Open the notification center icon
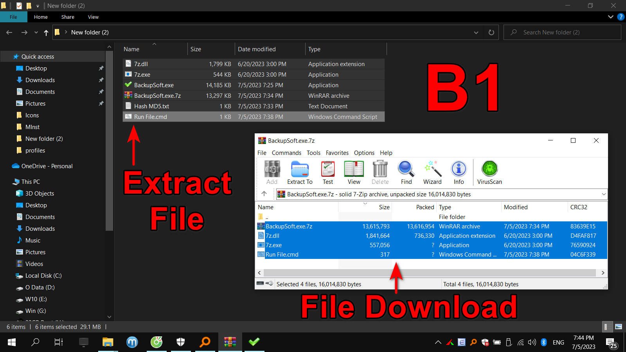Viewport: 626px width, 352px height. coord(611,343)
